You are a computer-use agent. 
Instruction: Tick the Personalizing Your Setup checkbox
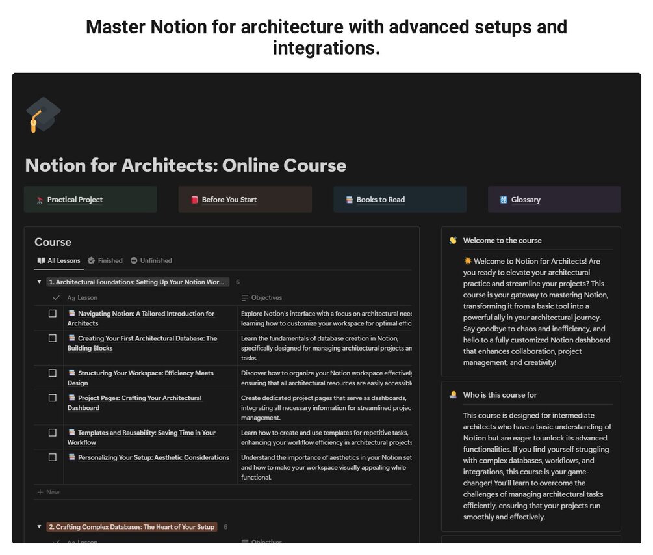tap(53, 457)
